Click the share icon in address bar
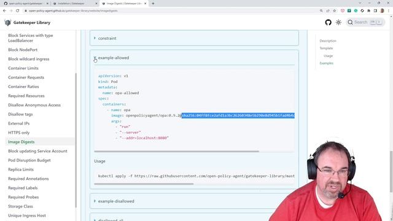 (328, 11)
